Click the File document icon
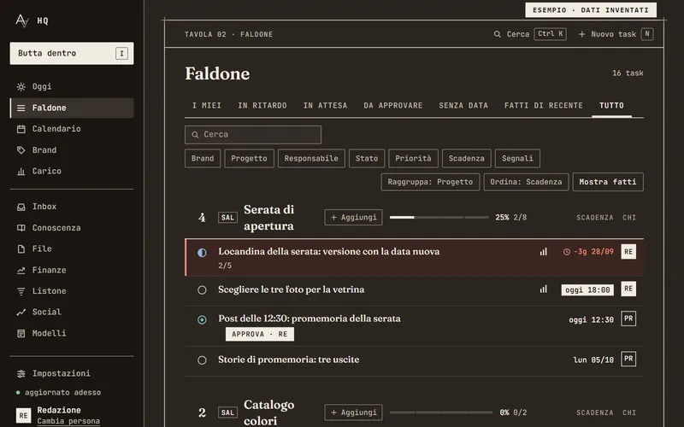 coord(21,249)
